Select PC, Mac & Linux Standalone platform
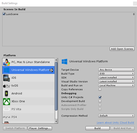The image size is (137, 133). pyautogui.click(x=28, y=62)
